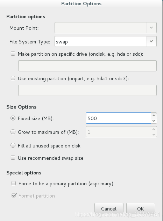Click the OK button

(x=141, y=209)
